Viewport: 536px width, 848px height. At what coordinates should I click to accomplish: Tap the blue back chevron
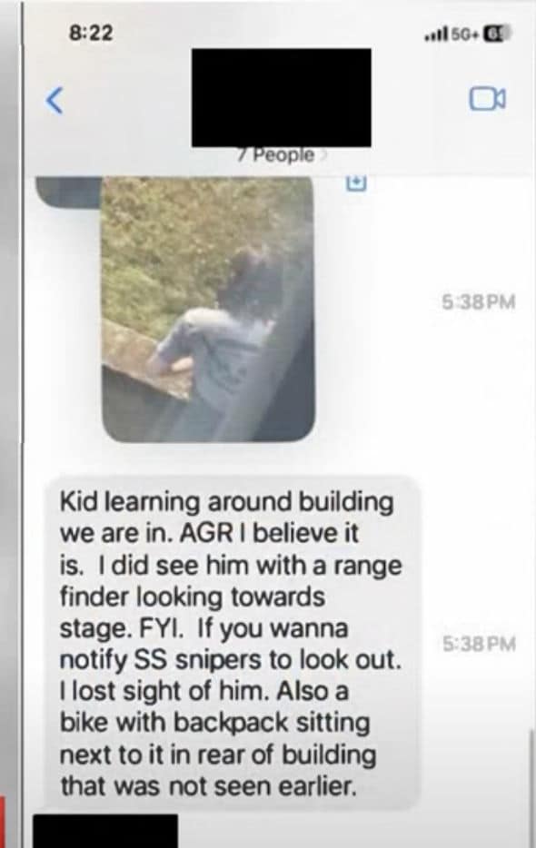click(x=55, y=101)
